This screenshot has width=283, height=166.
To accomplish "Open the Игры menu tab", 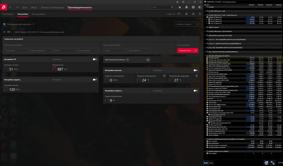I will (x=34, y=7).
